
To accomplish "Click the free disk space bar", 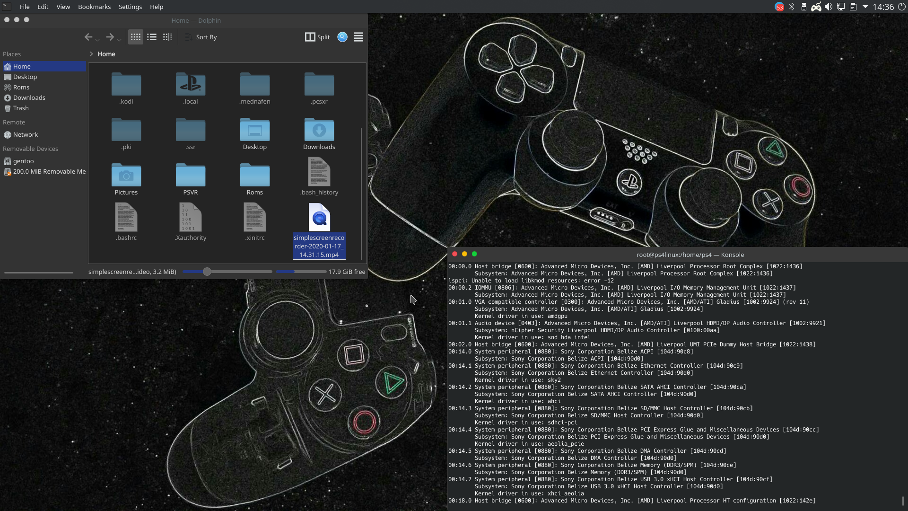I will click(x=301, y=272).
